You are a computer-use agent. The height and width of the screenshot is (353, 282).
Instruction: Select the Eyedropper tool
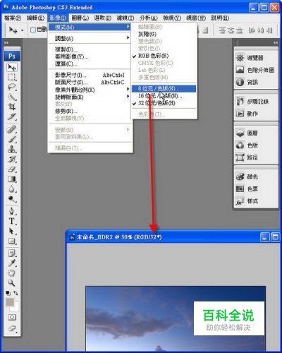[x=12, y=263]
